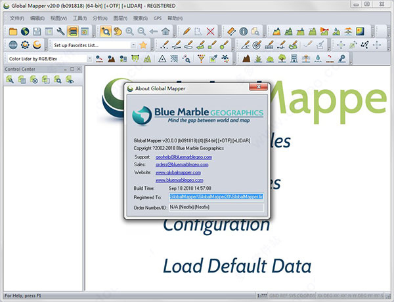Click the Zoom Out magnifier icon
Image resolution: width=394 pixels, height=302 pixels.
[x=142, y=31]
